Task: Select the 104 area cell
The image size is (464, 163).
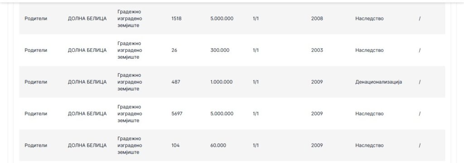Action: click(175, 145)
